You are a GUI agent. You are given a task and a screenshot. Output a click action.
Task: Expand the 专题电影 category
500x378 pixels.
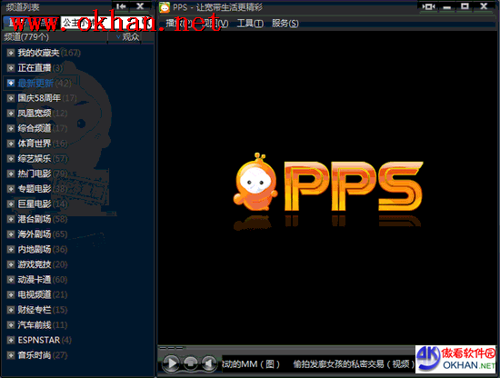coord(11,189)
